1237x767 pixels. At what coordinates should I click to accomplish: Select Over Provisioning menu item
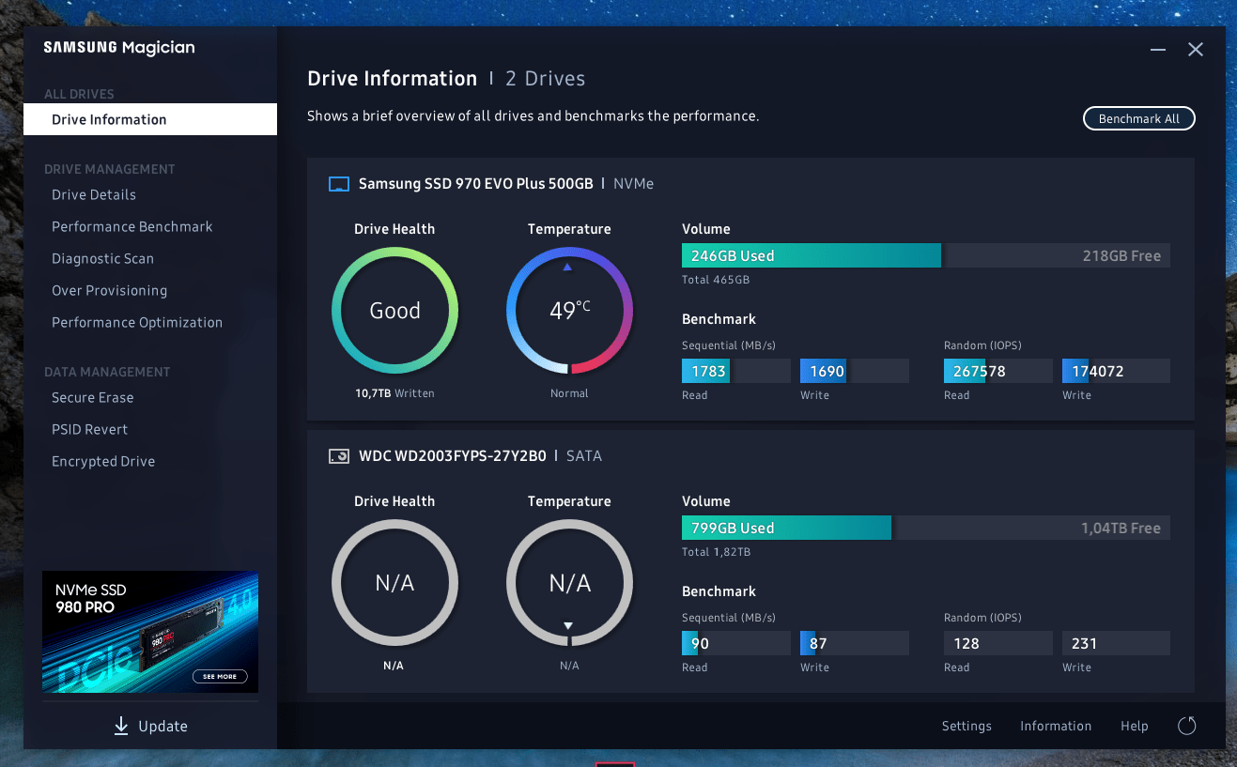(109, 290)
